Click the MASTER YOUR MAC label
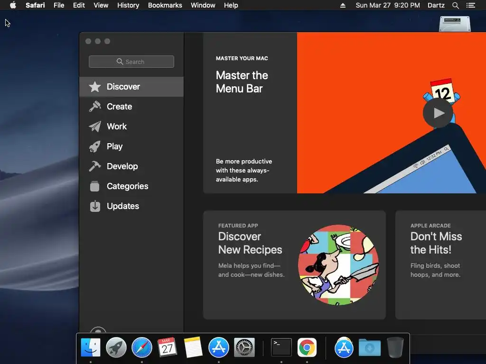This screenshot has width=486, height=364. pyautogui.click(x=242, y=58)
